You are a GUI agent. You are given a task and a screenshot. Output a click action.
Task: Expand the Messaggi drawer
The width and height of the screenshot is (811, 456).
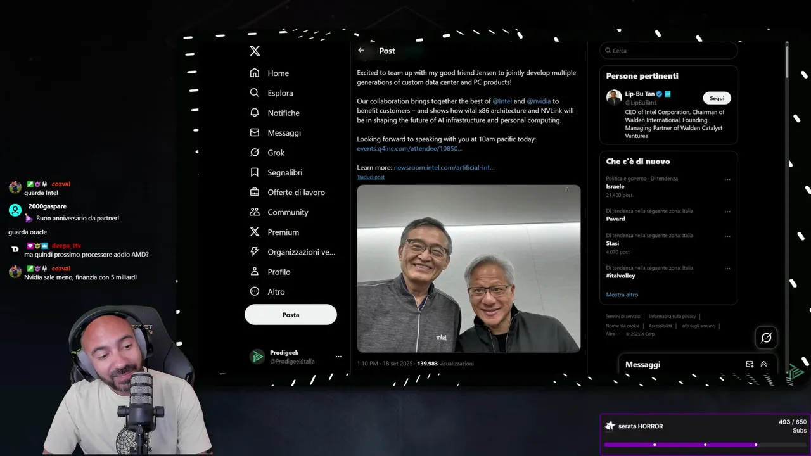[x=763, y=364]
